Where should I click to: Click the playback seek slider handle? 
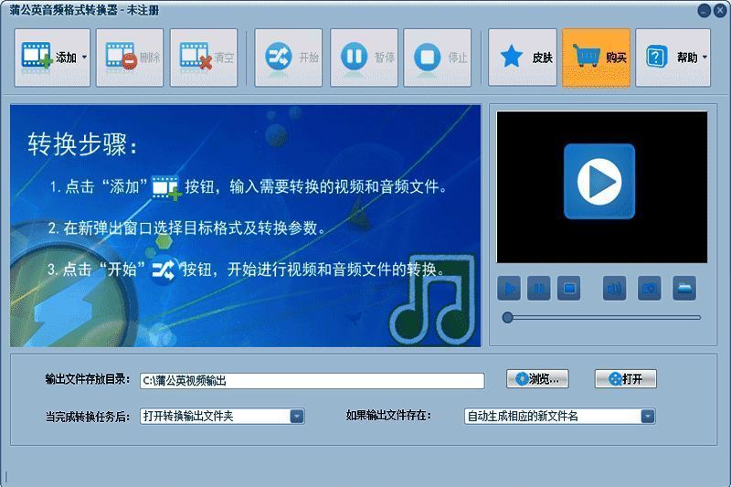tap(508, 318)
